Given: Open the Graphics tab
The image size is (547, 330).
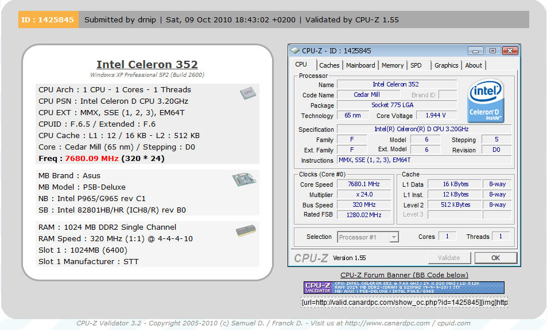Looking at the screenshot, I should click(x=446, y=65).
